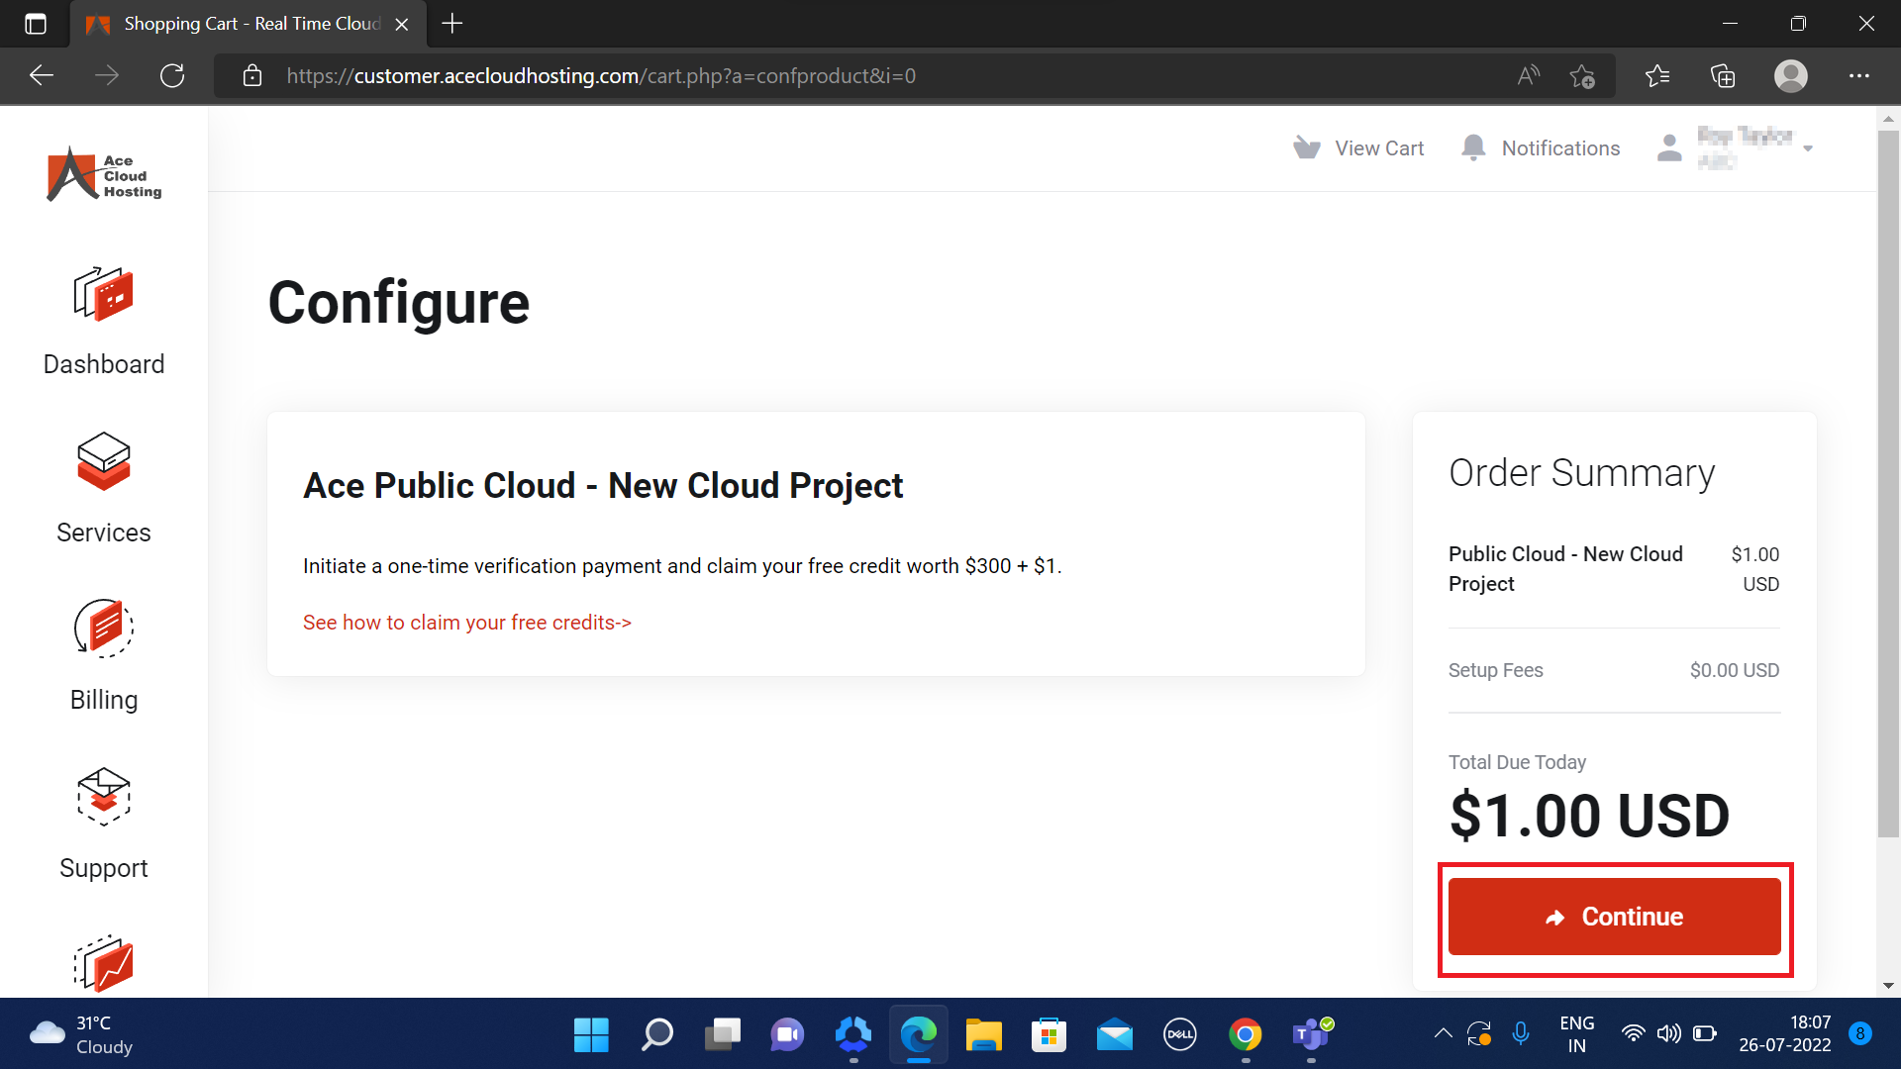Open browser Settings and more menu
This screenshot has height=1069, width=1901.
point(1859,75)
